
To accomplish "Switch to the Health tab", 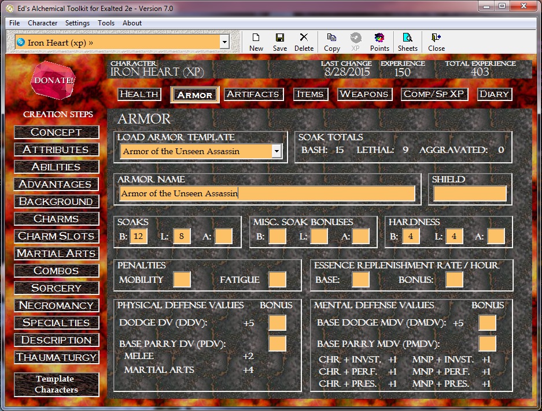I will point(139,94).
